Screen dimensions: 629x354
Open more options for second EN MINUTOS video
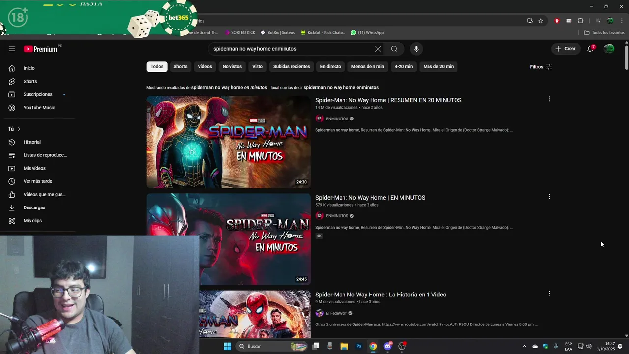coord(549,197)
